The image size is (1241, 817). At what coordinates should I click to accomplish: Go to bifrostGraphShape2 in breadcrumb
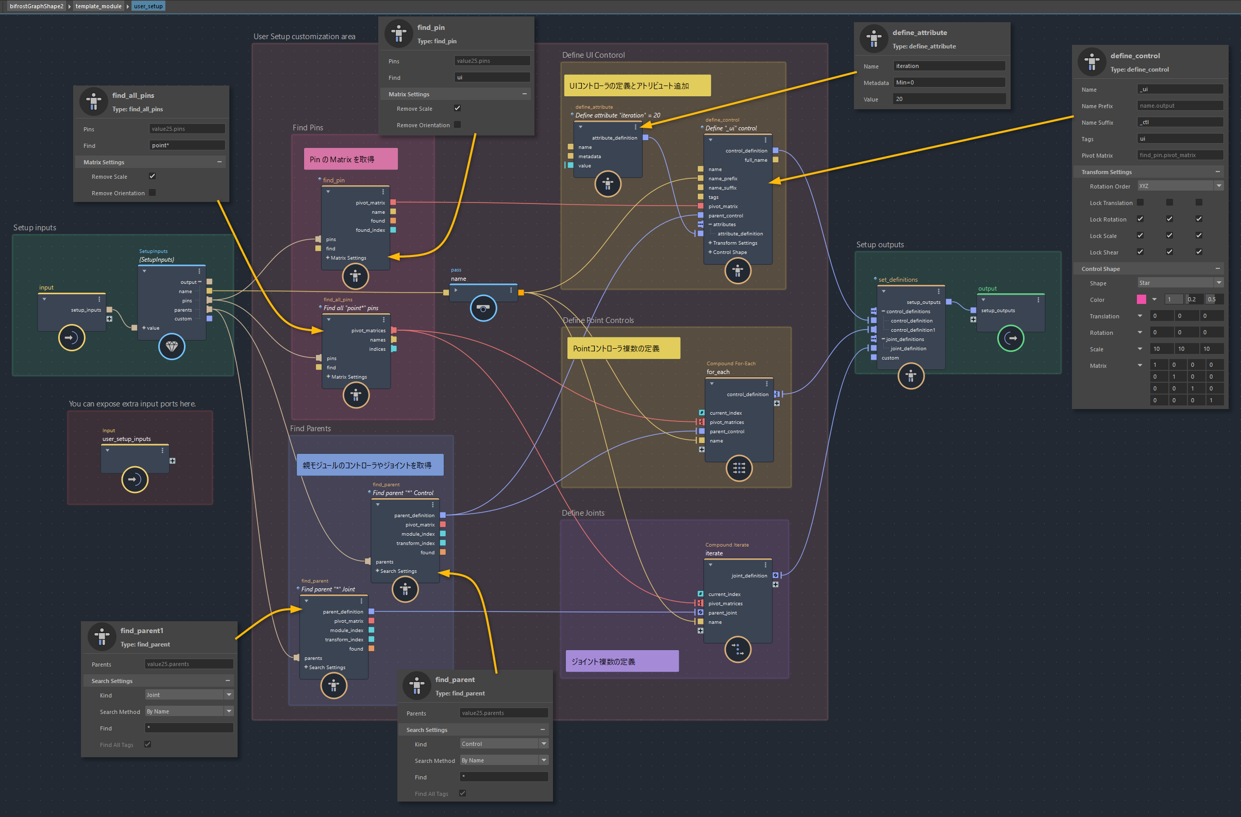pyautogui.click(x=37, y=6)
